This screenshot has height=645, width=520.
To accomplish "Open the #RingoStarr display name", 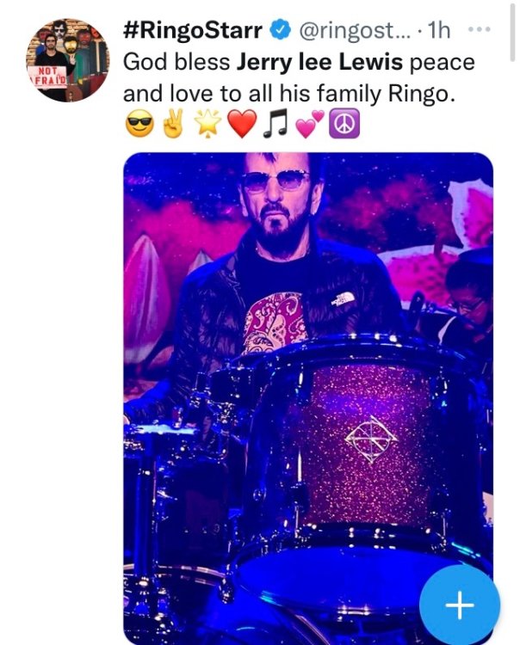I will tap(193, 30).
